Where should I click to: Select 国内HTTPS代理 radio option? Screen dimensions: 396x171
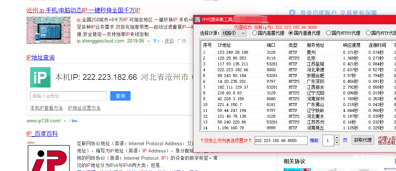click(x=343, y=33)
